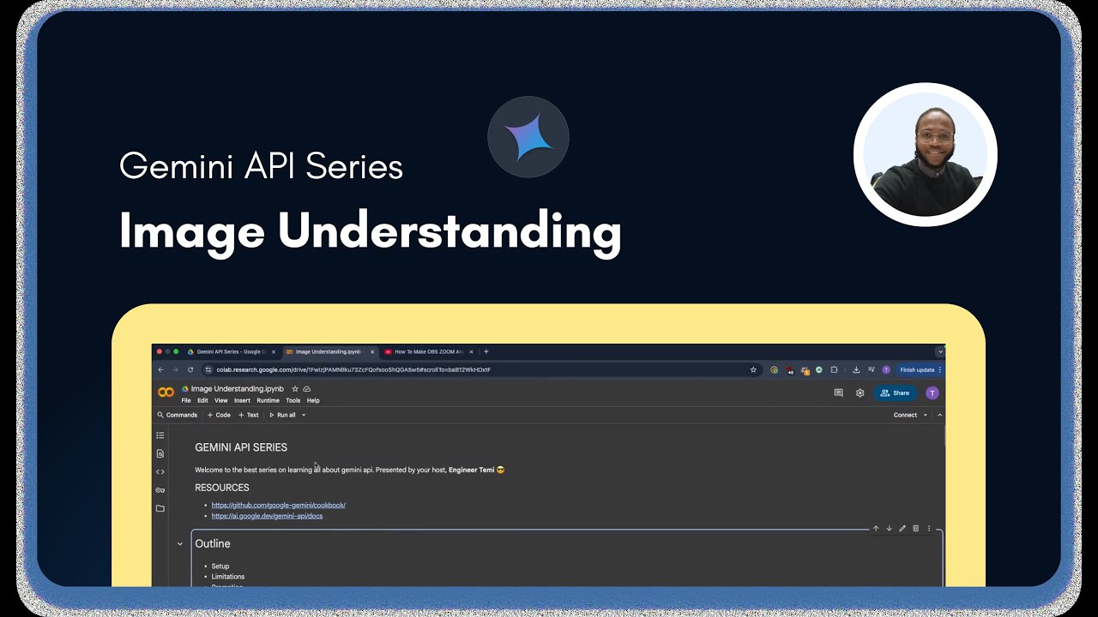This screenshot has height=617, width=1098.
Task: Collapse the Outline section chevron
Action: [x=180, y=544]
